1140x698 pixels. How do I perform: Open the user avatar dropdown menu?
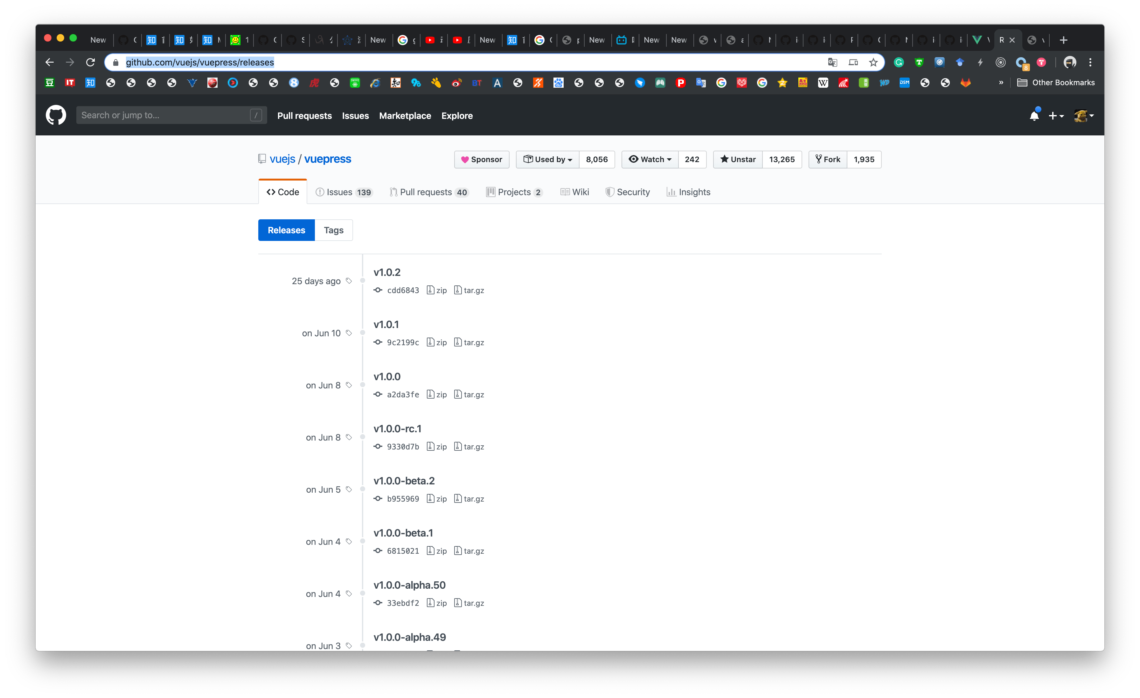[1084, 116]
